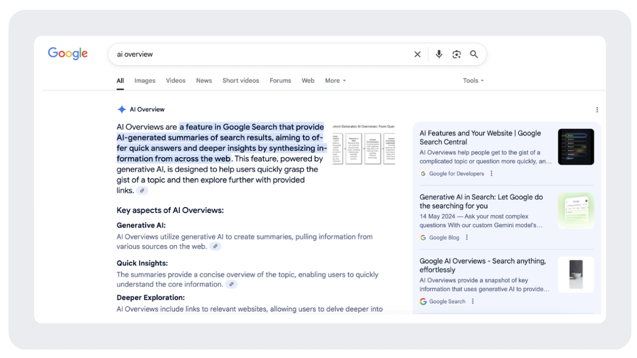Click the Google logo

click(x=68, y=54)
